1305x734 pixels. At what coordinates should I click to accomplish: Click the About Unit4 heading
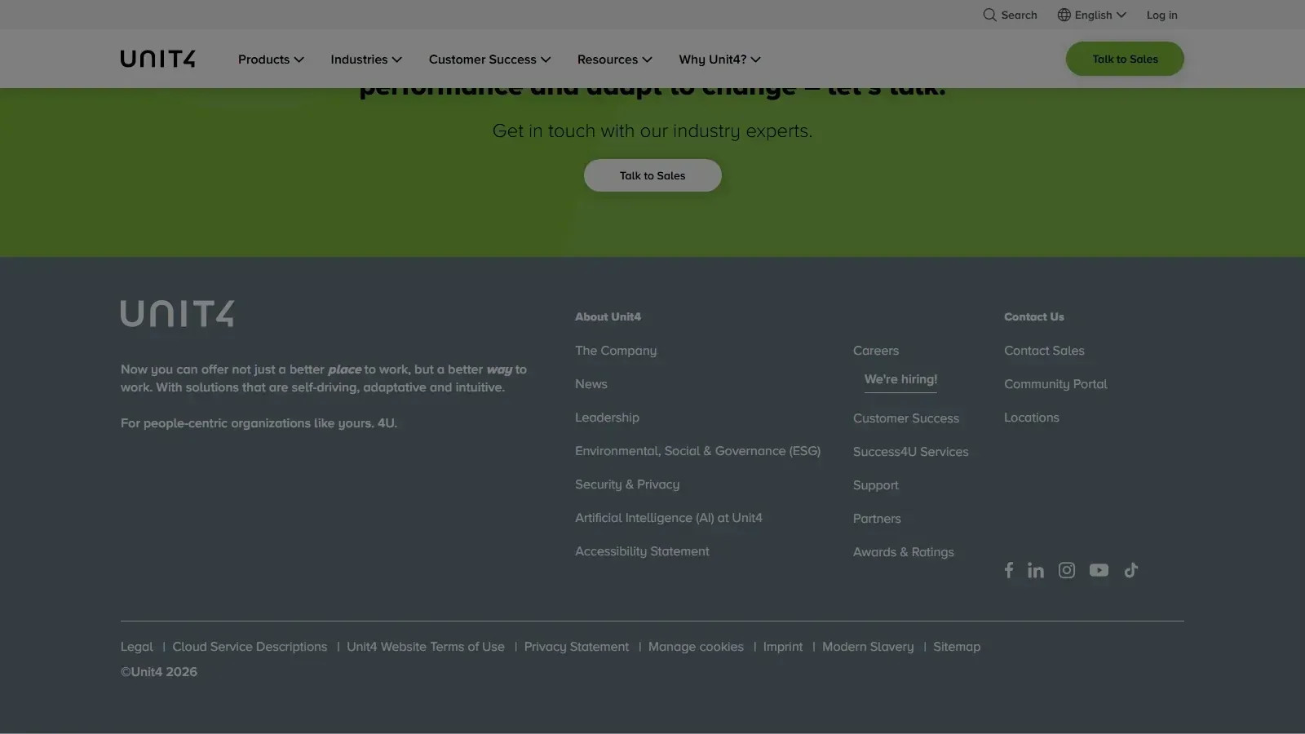(608, 316)
